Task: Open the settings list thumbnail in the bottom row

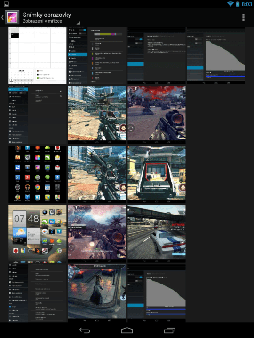Action: [37, 293]
